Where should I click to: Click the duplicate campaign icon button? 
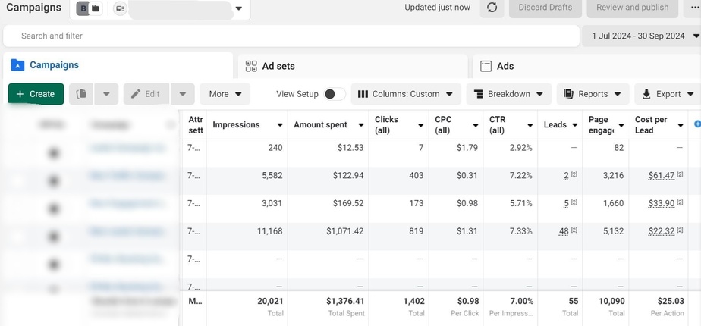81,94
